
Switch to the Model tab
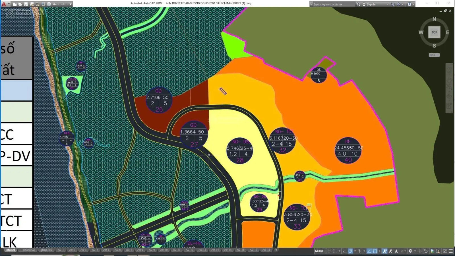coord(11,250)
